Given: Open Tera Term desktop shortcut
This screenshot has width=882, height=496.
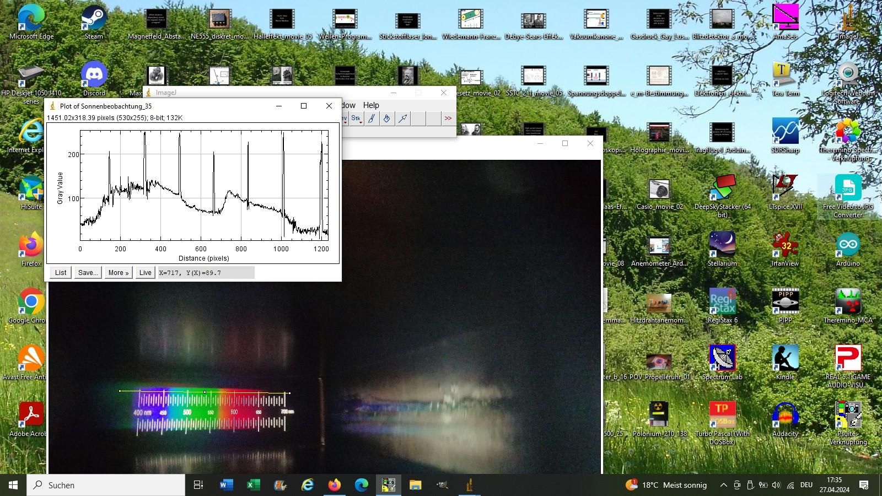Looking at the screenshot, I should [x=785, y=79].
